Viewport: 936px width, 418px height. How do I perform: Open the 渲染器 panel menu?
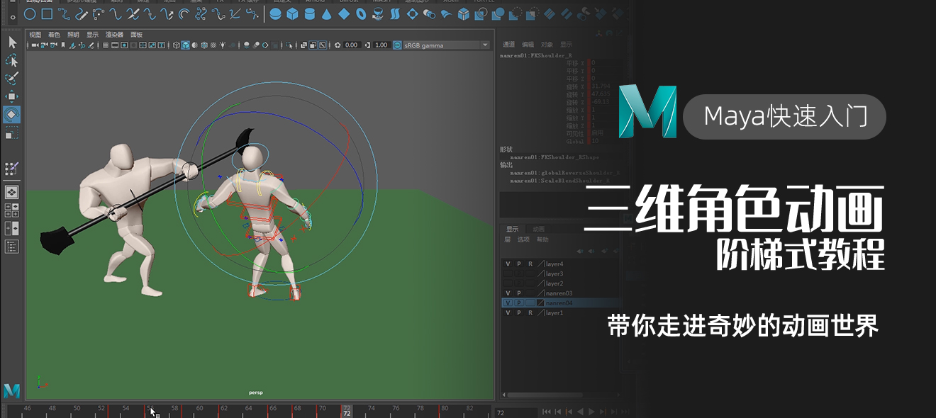click(114, 35)
